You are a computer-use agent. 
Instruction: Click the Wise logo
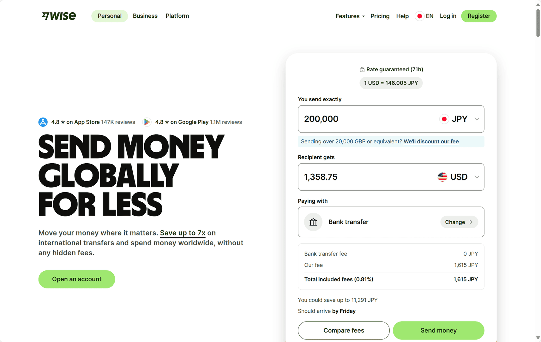(59, 16)
